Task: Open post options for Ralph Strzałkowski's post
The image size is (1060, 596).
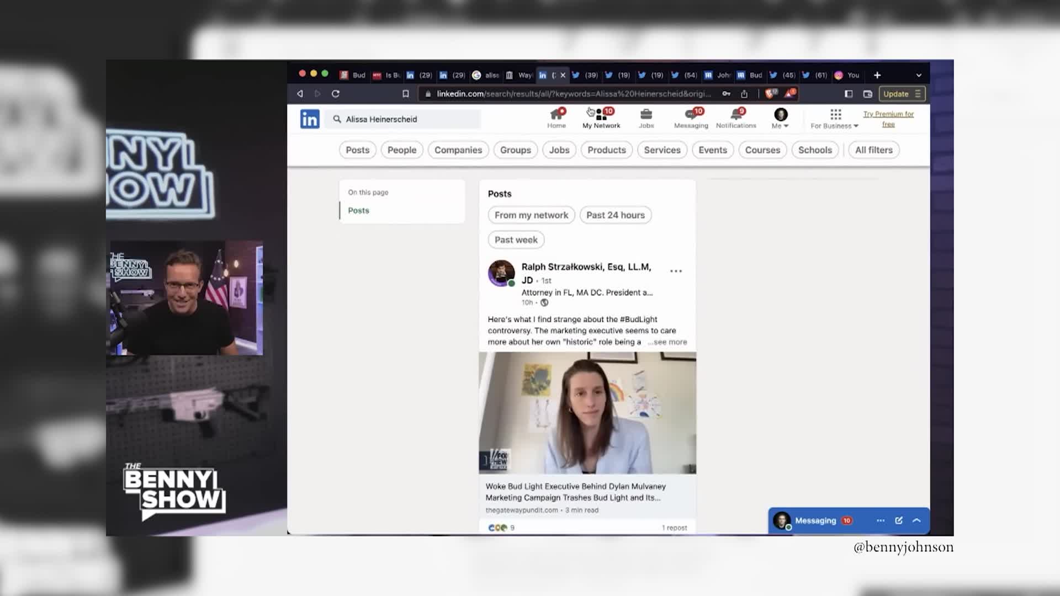Action: coord(676,271)
